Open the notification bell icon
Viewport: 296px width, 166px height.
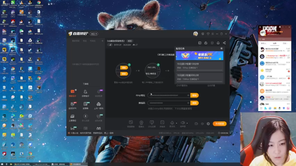click(x=218, y=43)
